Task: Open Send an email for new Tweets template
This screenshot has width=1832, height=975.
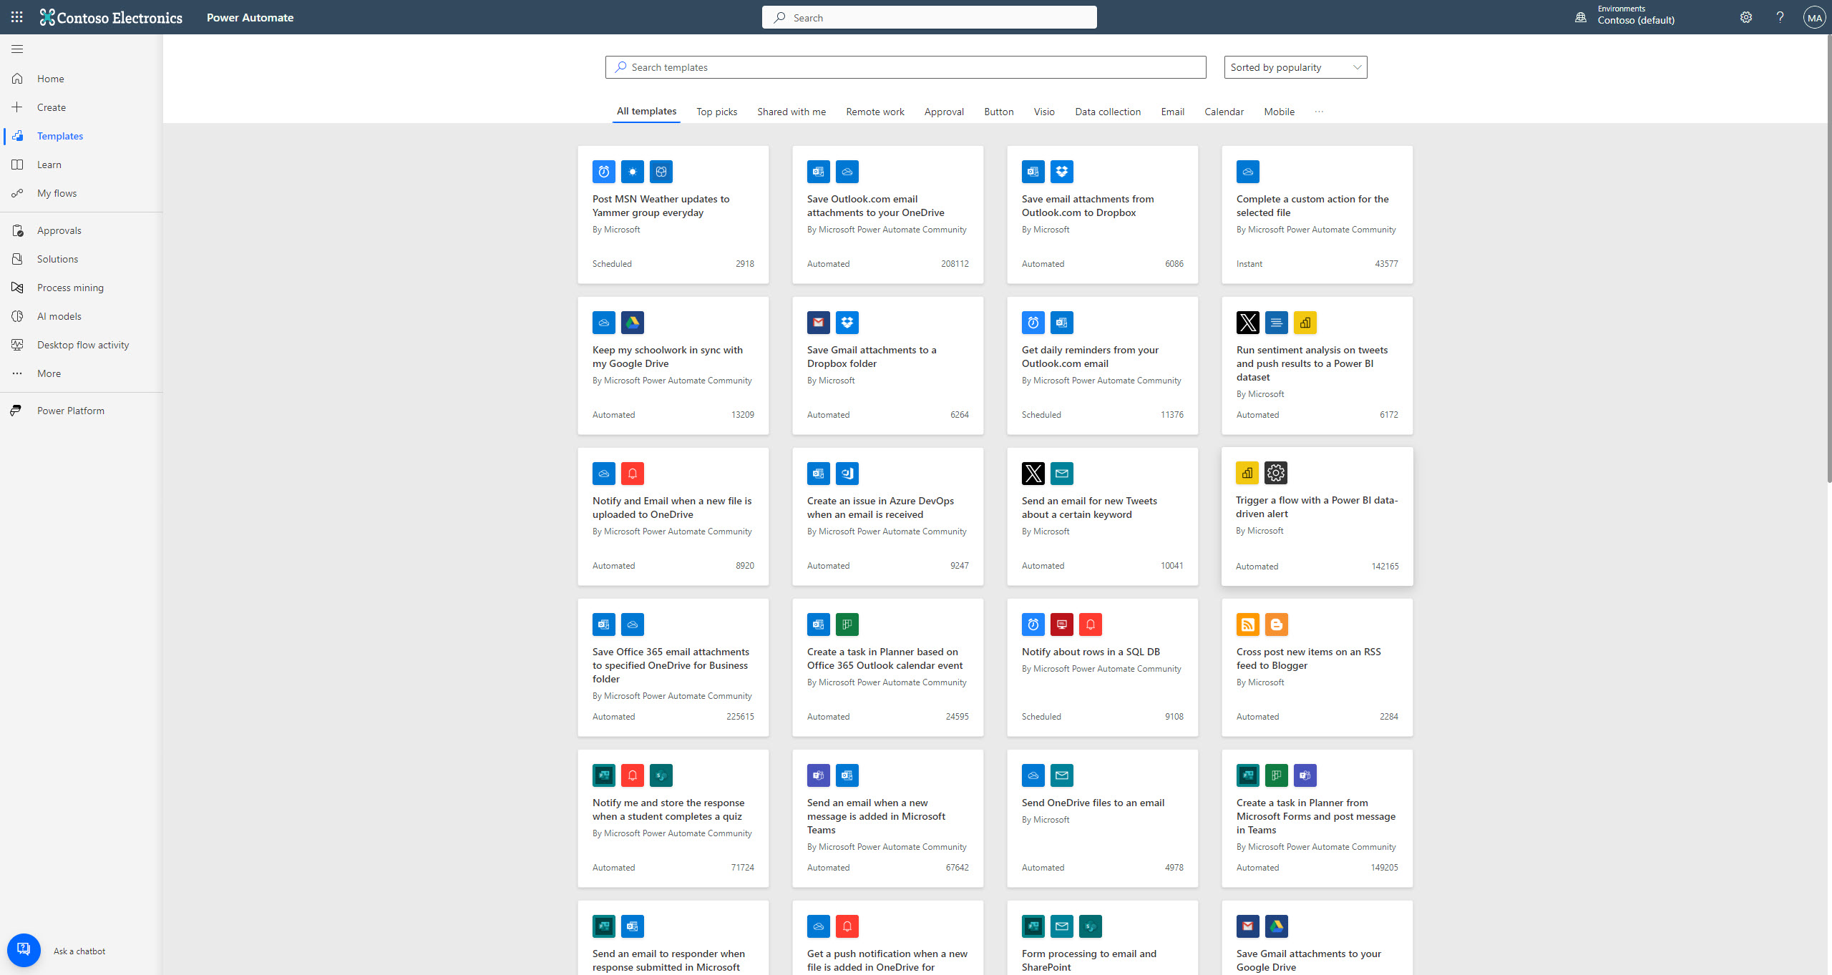Action: [1103, 516]
